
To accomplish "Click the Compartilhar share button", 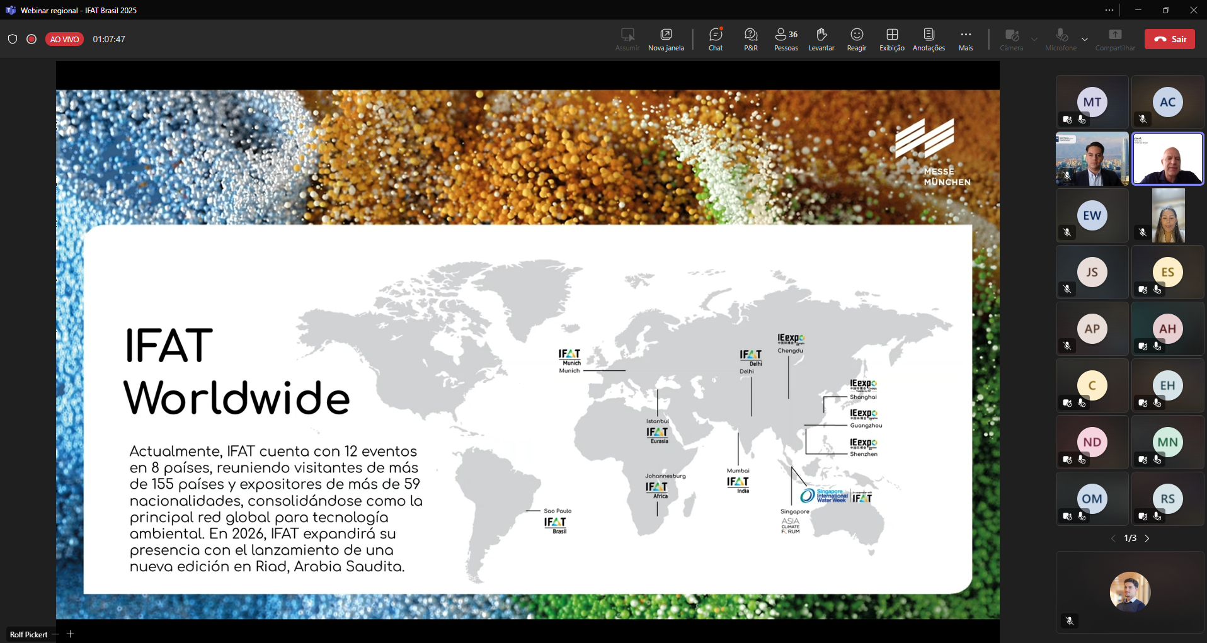I will pos(1115,39).
